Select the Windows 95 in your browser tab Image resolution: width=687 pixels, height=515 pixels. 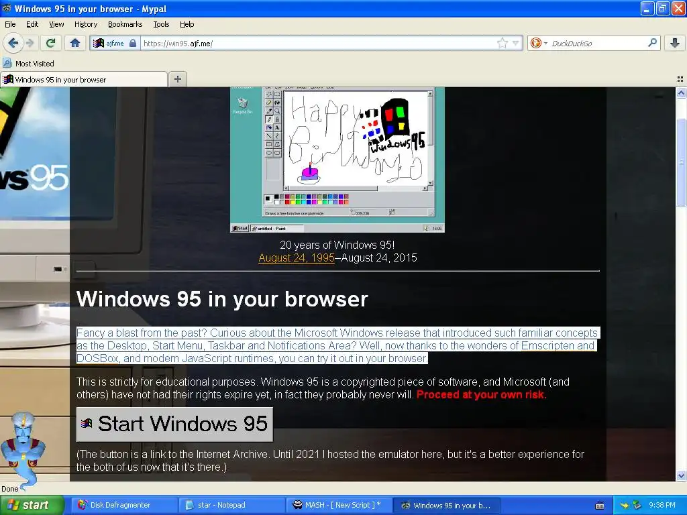tap(83, 79)
